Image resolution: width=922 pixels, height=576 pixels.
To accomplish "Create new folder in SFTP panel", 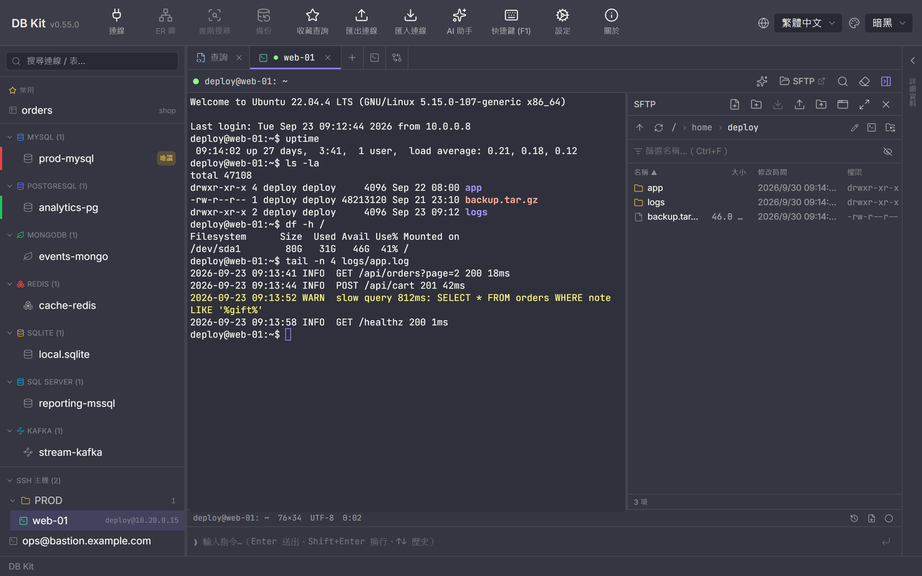I will pos(756,104).
